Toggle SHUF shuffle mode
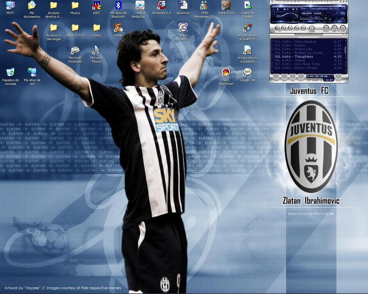368x294 pixels. 326,29
